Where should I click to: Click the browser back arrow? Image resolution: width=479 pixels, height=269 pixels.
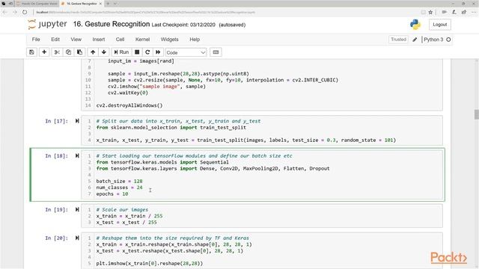coord(4,12)
